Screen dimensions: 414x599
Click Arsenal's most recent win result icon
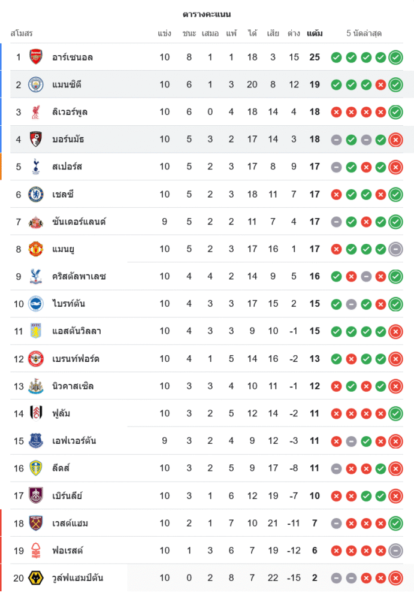coord(395,58)
